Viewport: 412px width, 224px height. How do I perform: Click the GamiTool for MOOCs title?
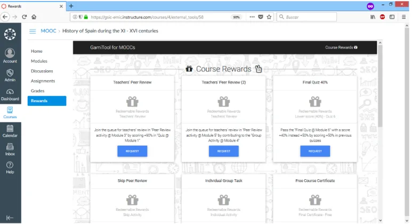pyautogui.click(x=112, y=47)
